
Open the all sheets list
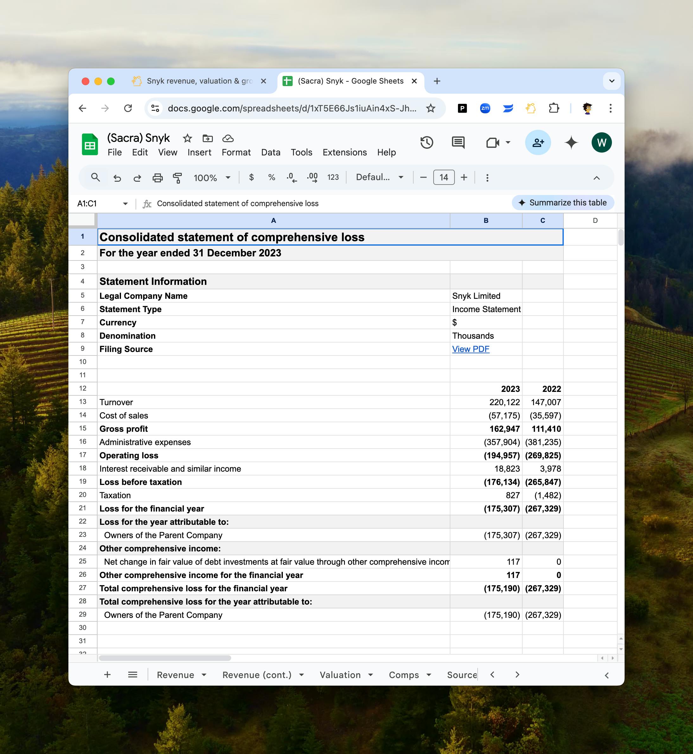pos(133,675)
